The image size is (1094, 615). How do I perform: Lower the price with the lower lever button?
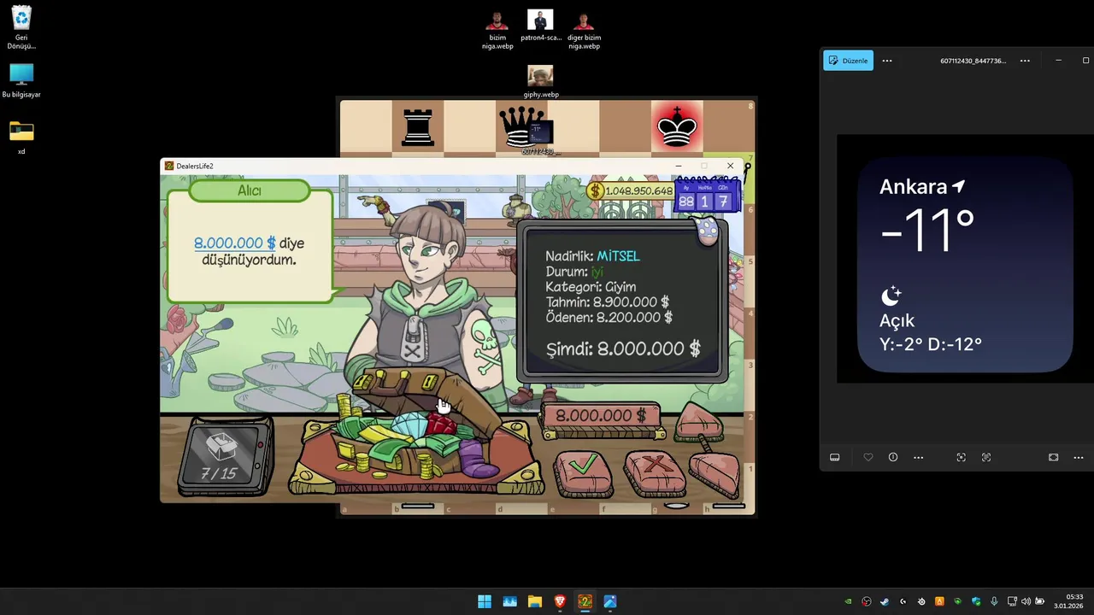(x=713, y=473)
